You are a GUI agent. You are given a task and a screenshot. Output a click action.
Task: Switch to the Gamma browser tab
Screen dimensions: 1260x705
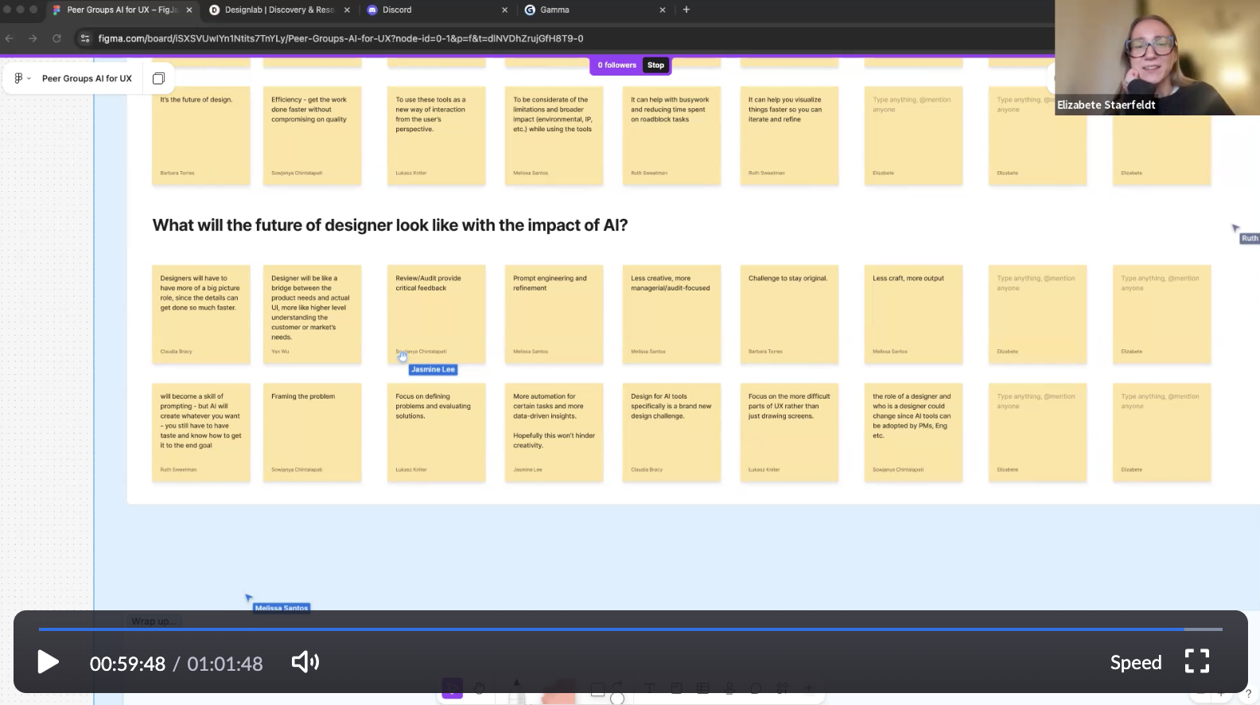[593, 10]
